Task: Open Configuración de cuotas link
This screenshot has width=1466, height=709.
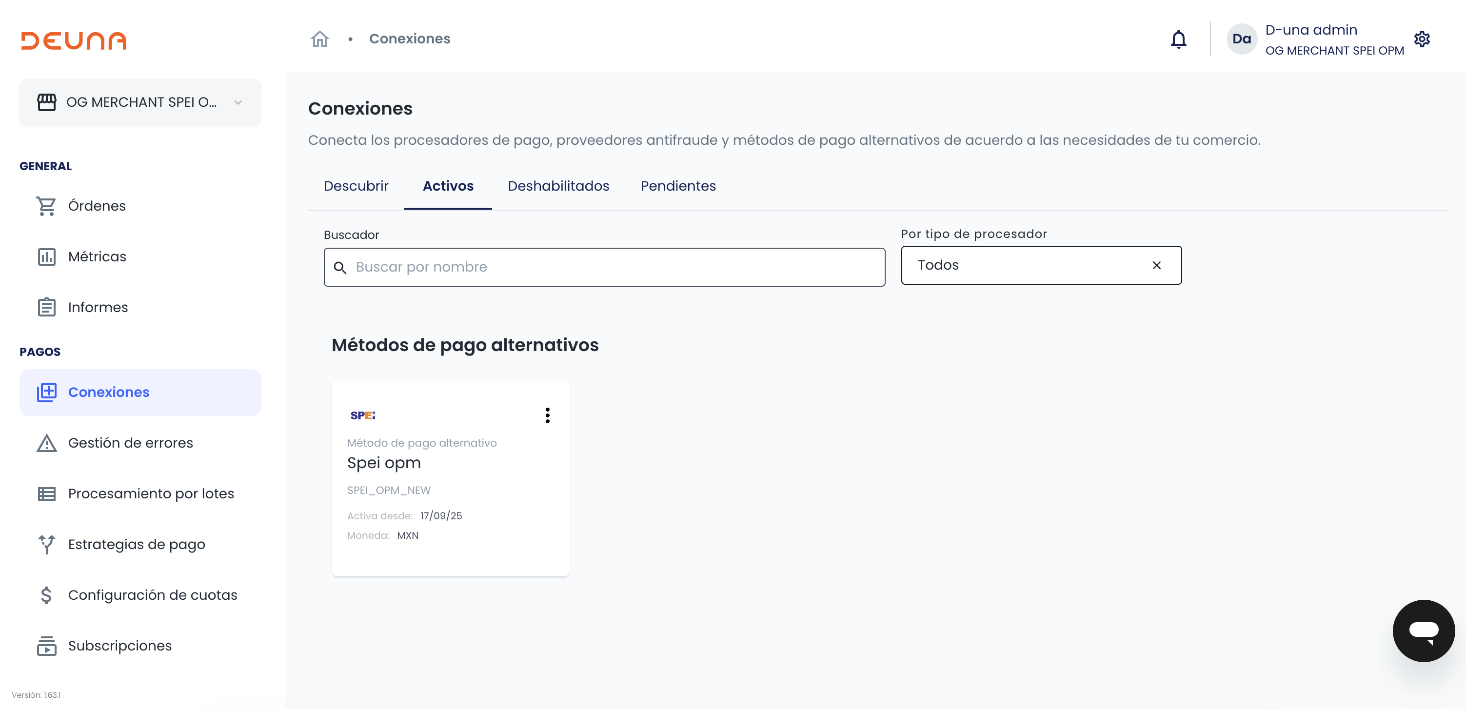Action: [x=153, y=594]
